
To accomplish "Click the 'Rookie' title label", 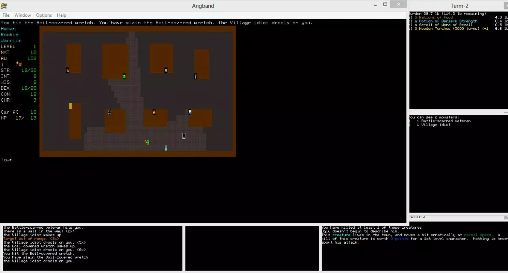I will tap(10, 34).
